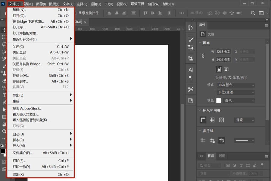Open the 像素 ruler units dropdown

click(x=245, y=120)
